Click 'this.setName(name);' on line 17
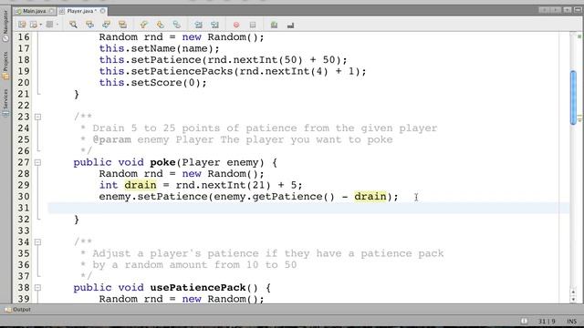 click(160, 48)
